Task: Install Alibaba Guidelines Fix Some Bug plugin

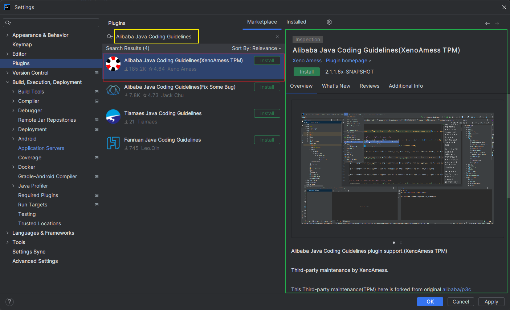Action: click(267, 87)
